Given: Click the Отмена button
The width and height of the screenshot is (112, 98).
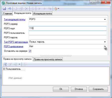Looking at the screenshot, I should tap(79, 89).
